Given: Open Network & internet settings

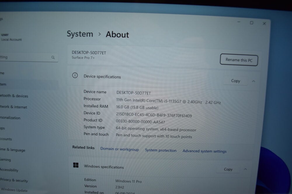Looking at the screenshot, I should pyautogui.click(x=13, y=107).
